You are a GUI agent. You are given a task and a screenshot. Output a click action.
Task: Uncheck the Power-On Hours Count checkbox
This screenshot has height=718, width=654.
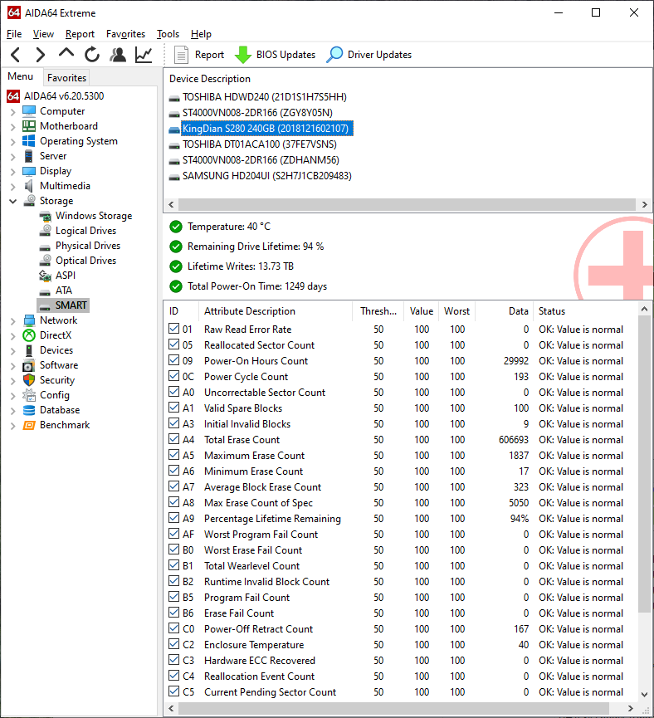tap(174, 360)
